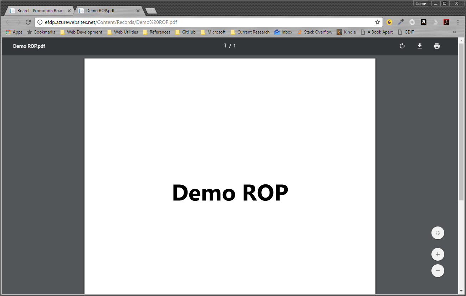Close the Demo ROP.pdf tab

pyautogui.click(x=138, y=11)
